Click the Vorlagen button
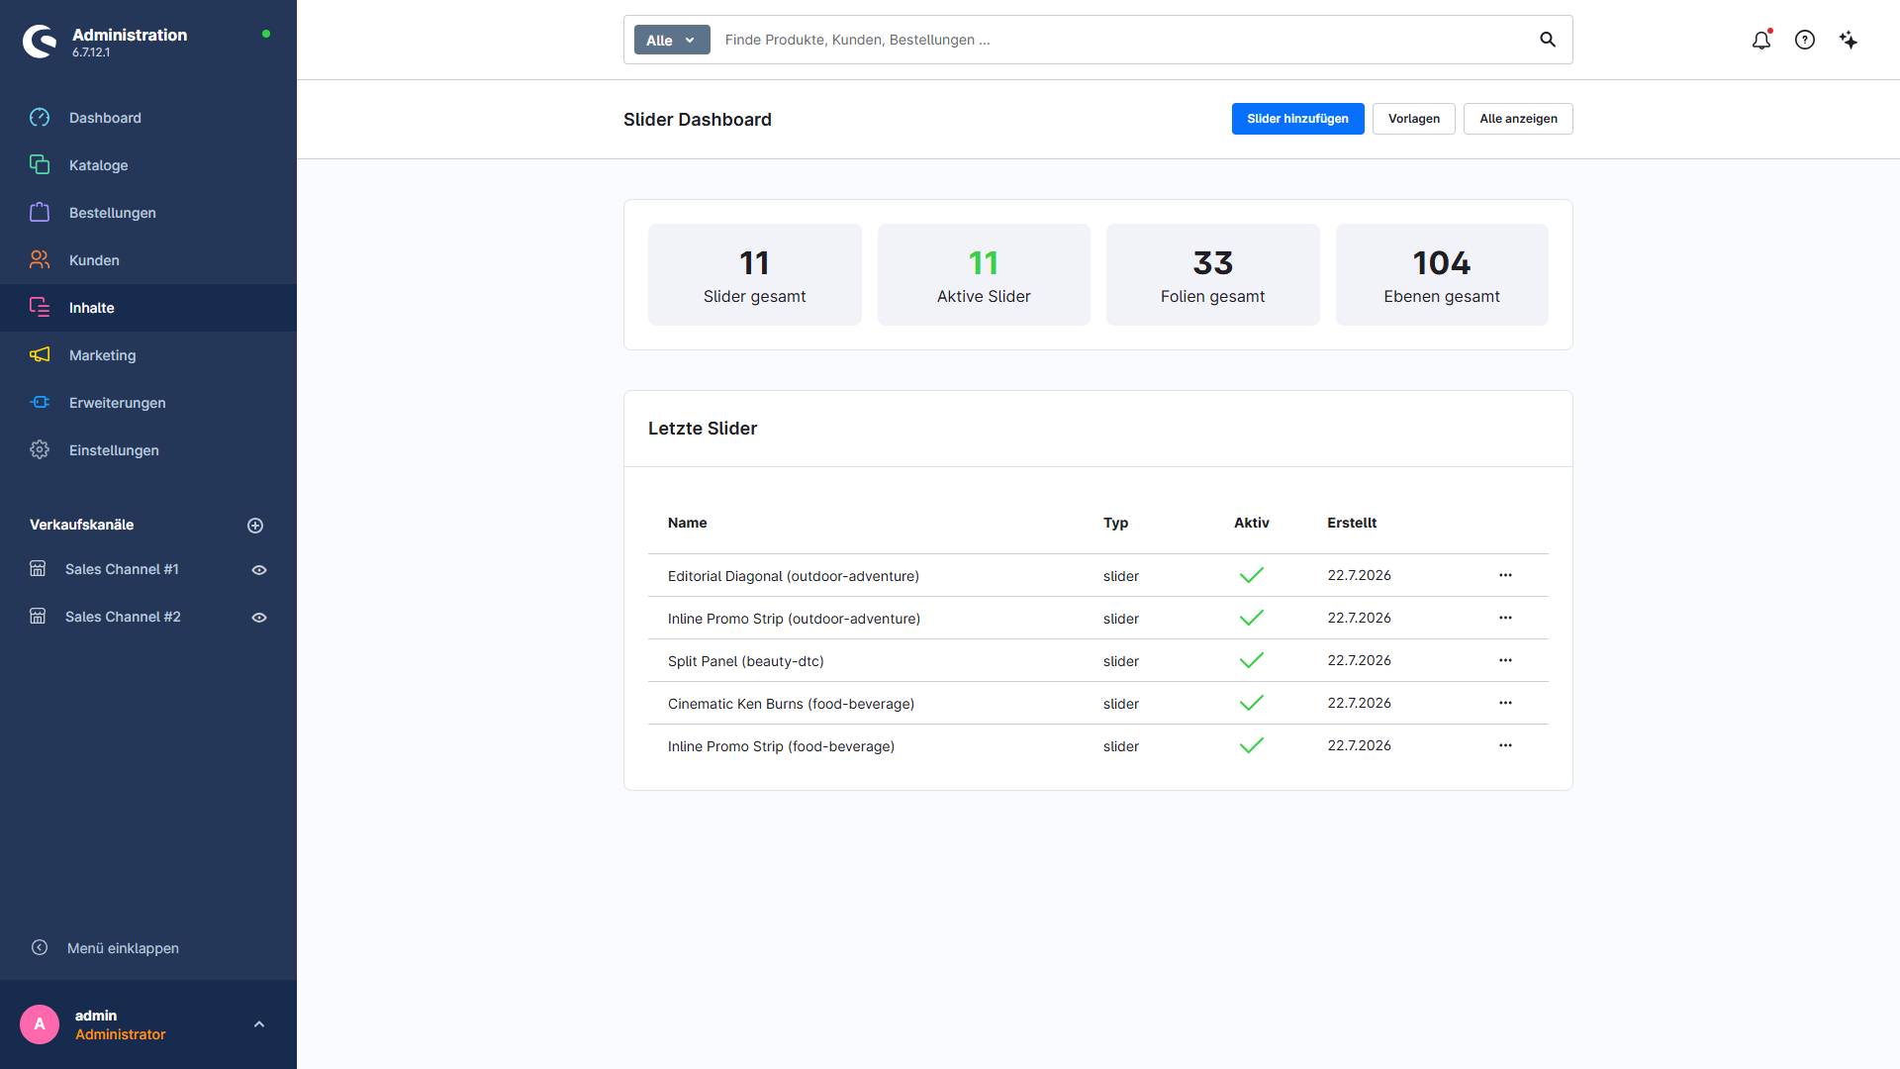Viewport: 1900px width, 1069px height. click(1413, 119)
